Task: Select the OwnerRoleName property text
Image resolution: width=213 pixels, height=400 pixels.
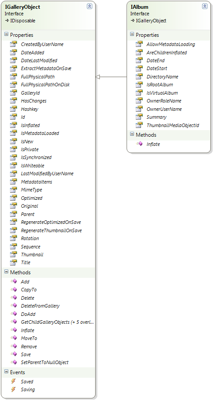Action: point(164,101)
